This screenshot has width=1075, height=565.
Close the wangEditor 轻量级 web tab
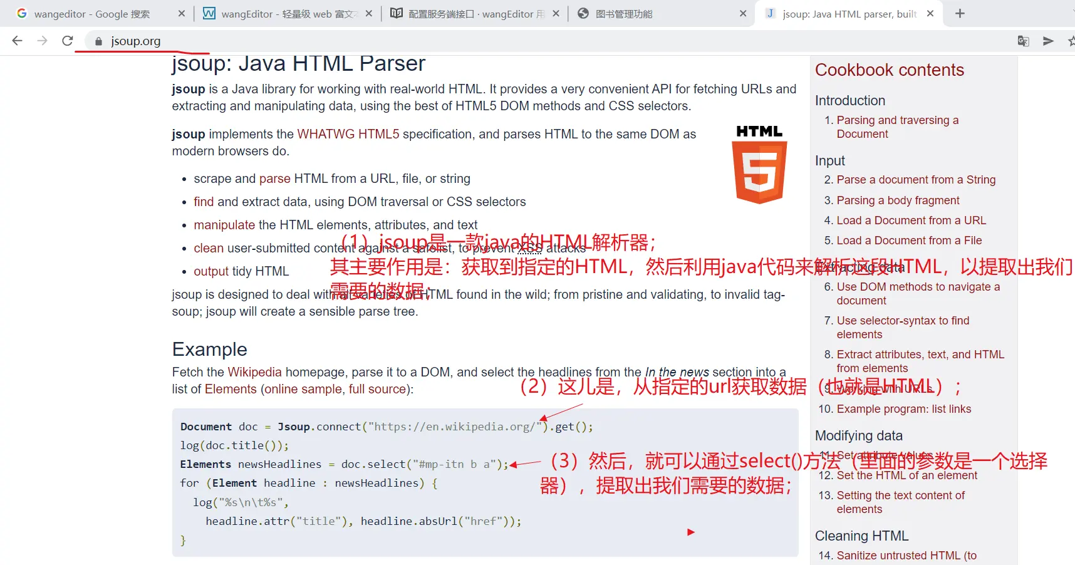369,13
